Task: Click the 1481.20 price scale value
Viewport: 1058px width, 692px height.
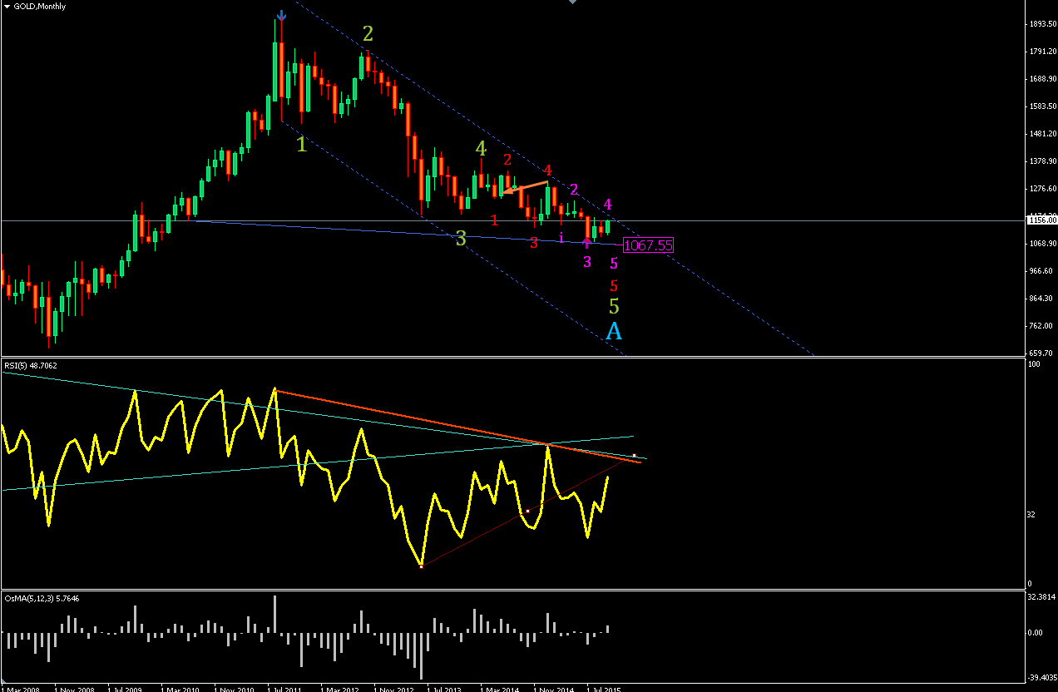Action: 1042,133
